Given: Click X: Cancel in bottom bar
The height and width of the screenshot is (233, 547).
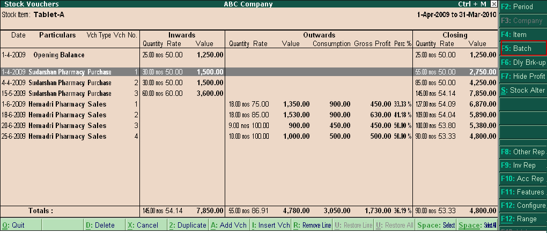Looking at the screenshot, I should 146,225.
